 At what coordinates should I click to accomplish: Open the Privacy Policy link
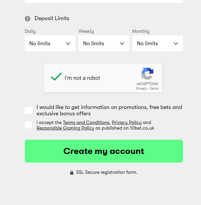tap(127, 122)
